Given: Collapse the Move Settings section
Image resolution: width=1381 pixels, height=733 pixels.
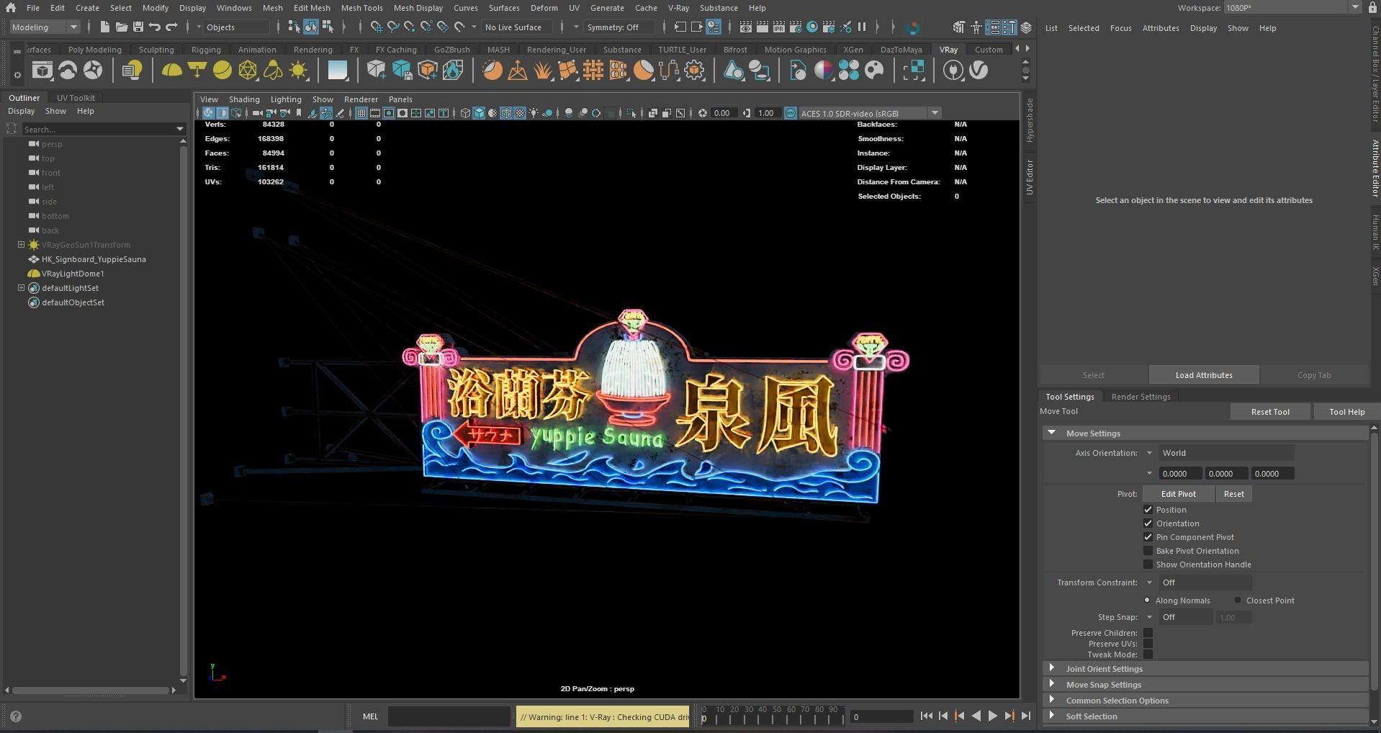Looking at the screenshot, I should coord(1052,433).
